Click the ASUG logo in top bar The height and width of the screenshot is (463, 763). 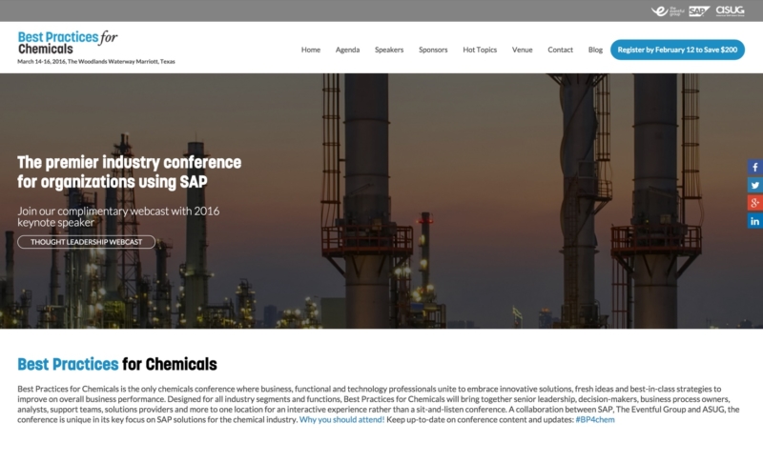tap(730, 10)
